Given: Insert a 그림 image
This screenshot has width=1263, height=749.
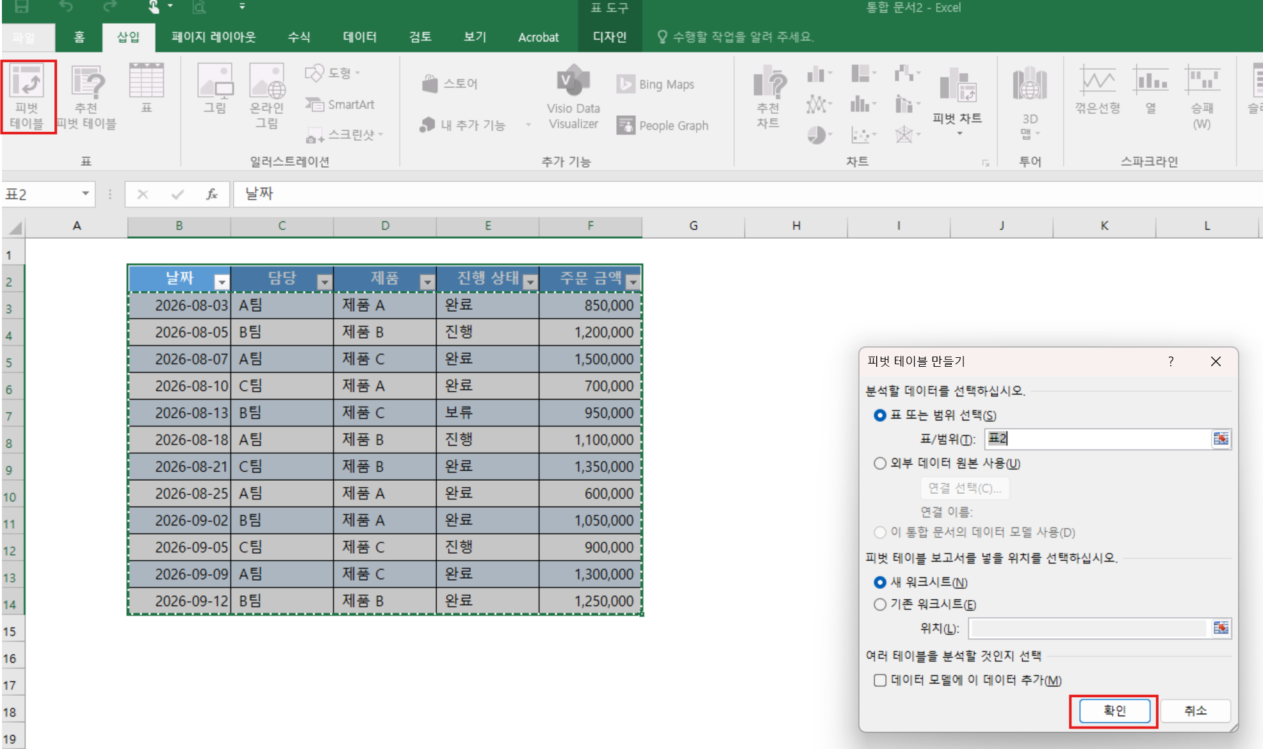Looking at the screenshot, I should [x=215, y=88].
